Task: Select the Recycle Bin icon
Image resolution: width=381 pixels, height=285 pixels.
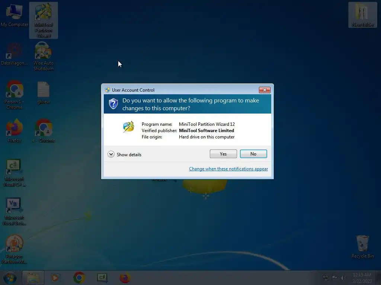Action: tap(362, 247)
